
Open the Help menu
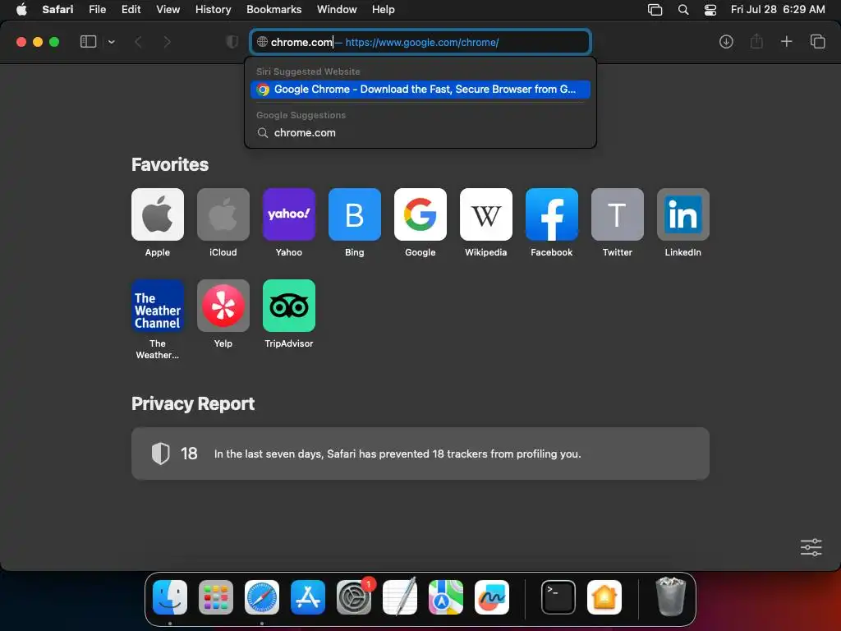384,10
